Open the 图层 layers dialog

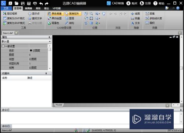[x=70, y=18]
